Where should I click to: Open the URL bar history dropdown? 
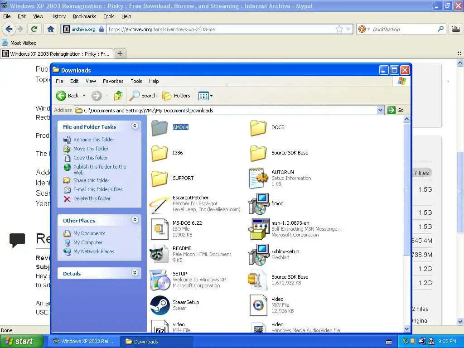point(348,29)
